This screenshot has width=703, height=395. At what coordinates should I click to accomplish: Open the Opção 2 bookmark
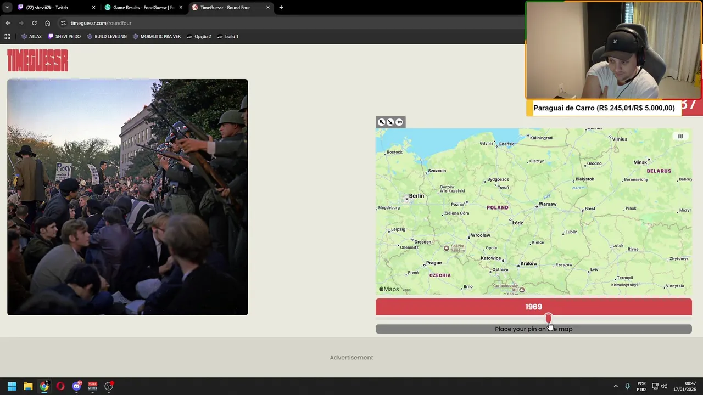click(199, 37)
